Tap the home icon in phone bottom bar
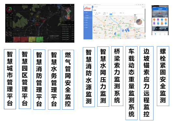 click(x=155, y=34)
